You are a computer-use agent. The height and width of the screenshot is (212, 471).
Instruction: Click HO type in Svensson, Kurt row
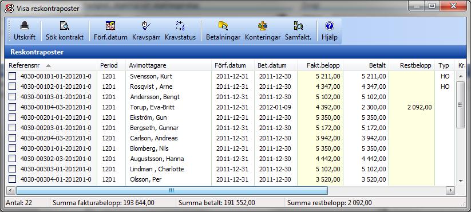click(445, 76)
